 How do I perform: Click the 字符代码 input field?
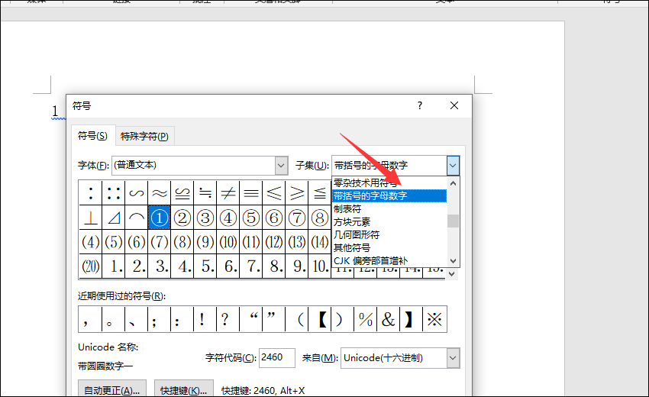277,357
